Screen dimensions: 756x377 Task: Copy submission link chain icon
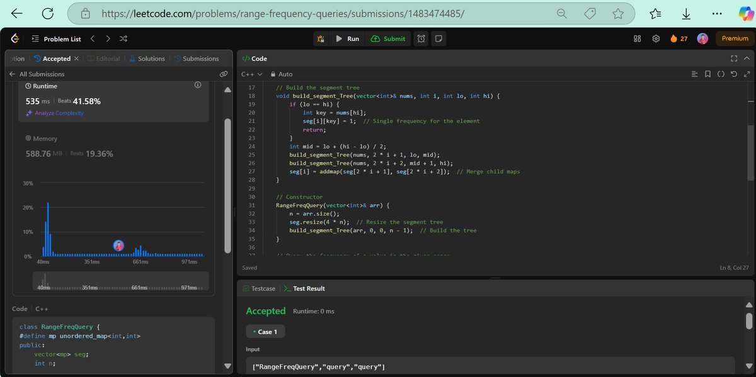pyautogui.click(x=224, y=74)
